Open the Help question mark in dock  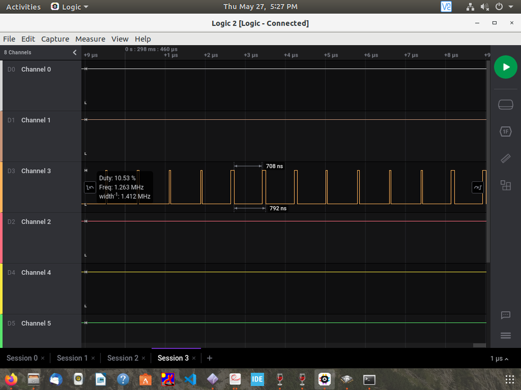tap(123, 379)
